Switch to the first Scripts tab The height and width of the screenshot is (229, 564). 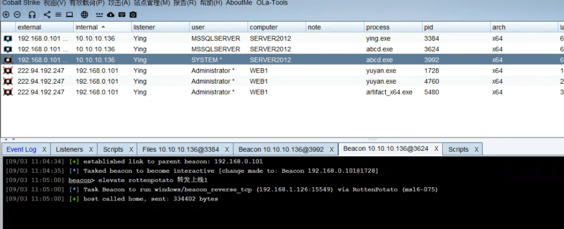[113, 150]
